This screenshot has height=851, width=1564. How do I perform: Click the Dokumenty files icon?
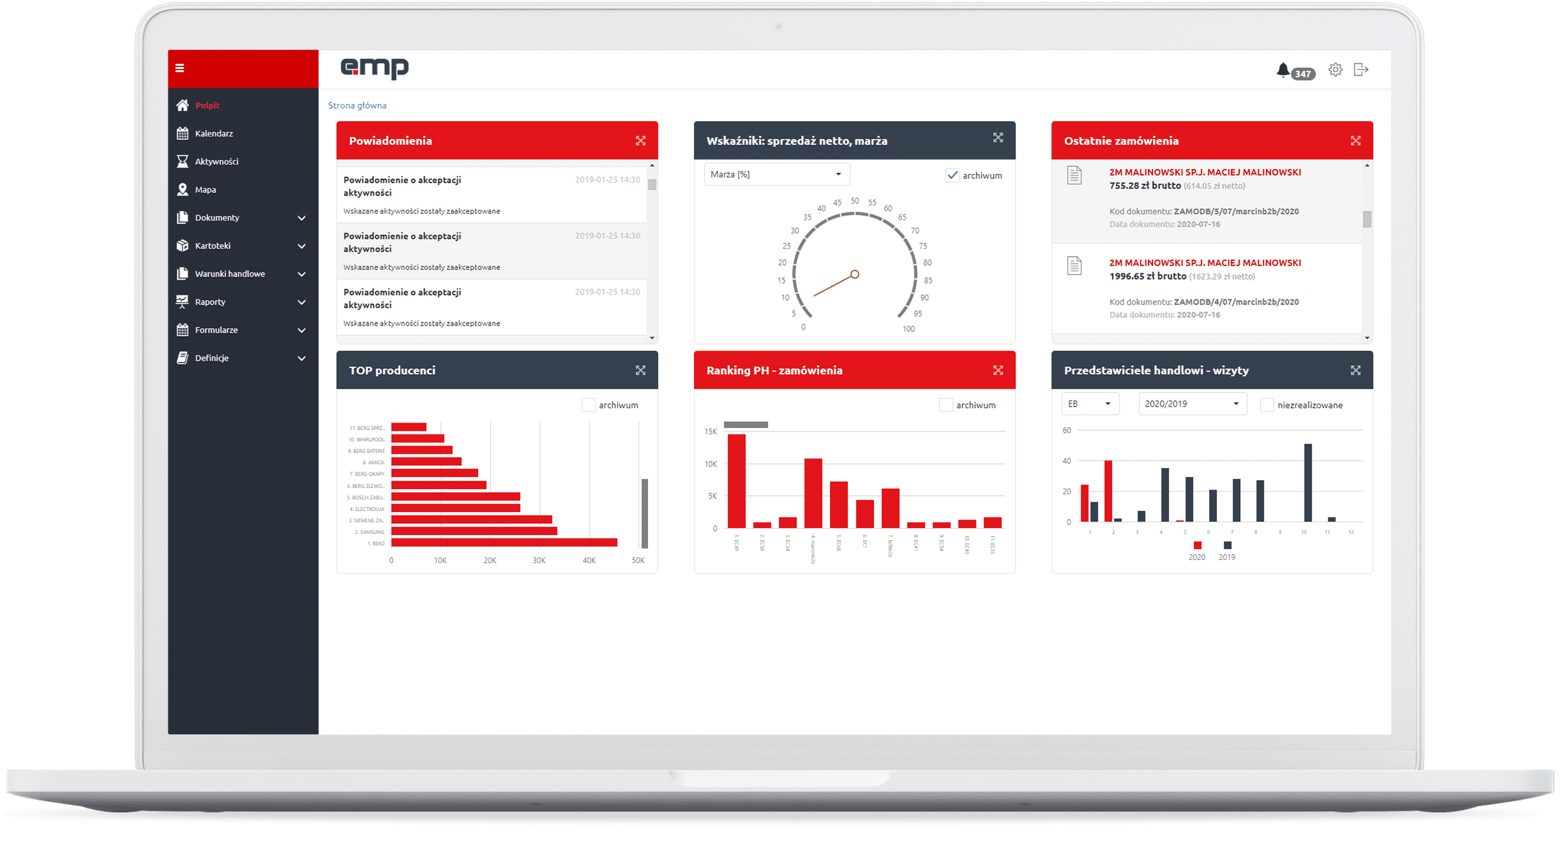(x=183, y=218)
